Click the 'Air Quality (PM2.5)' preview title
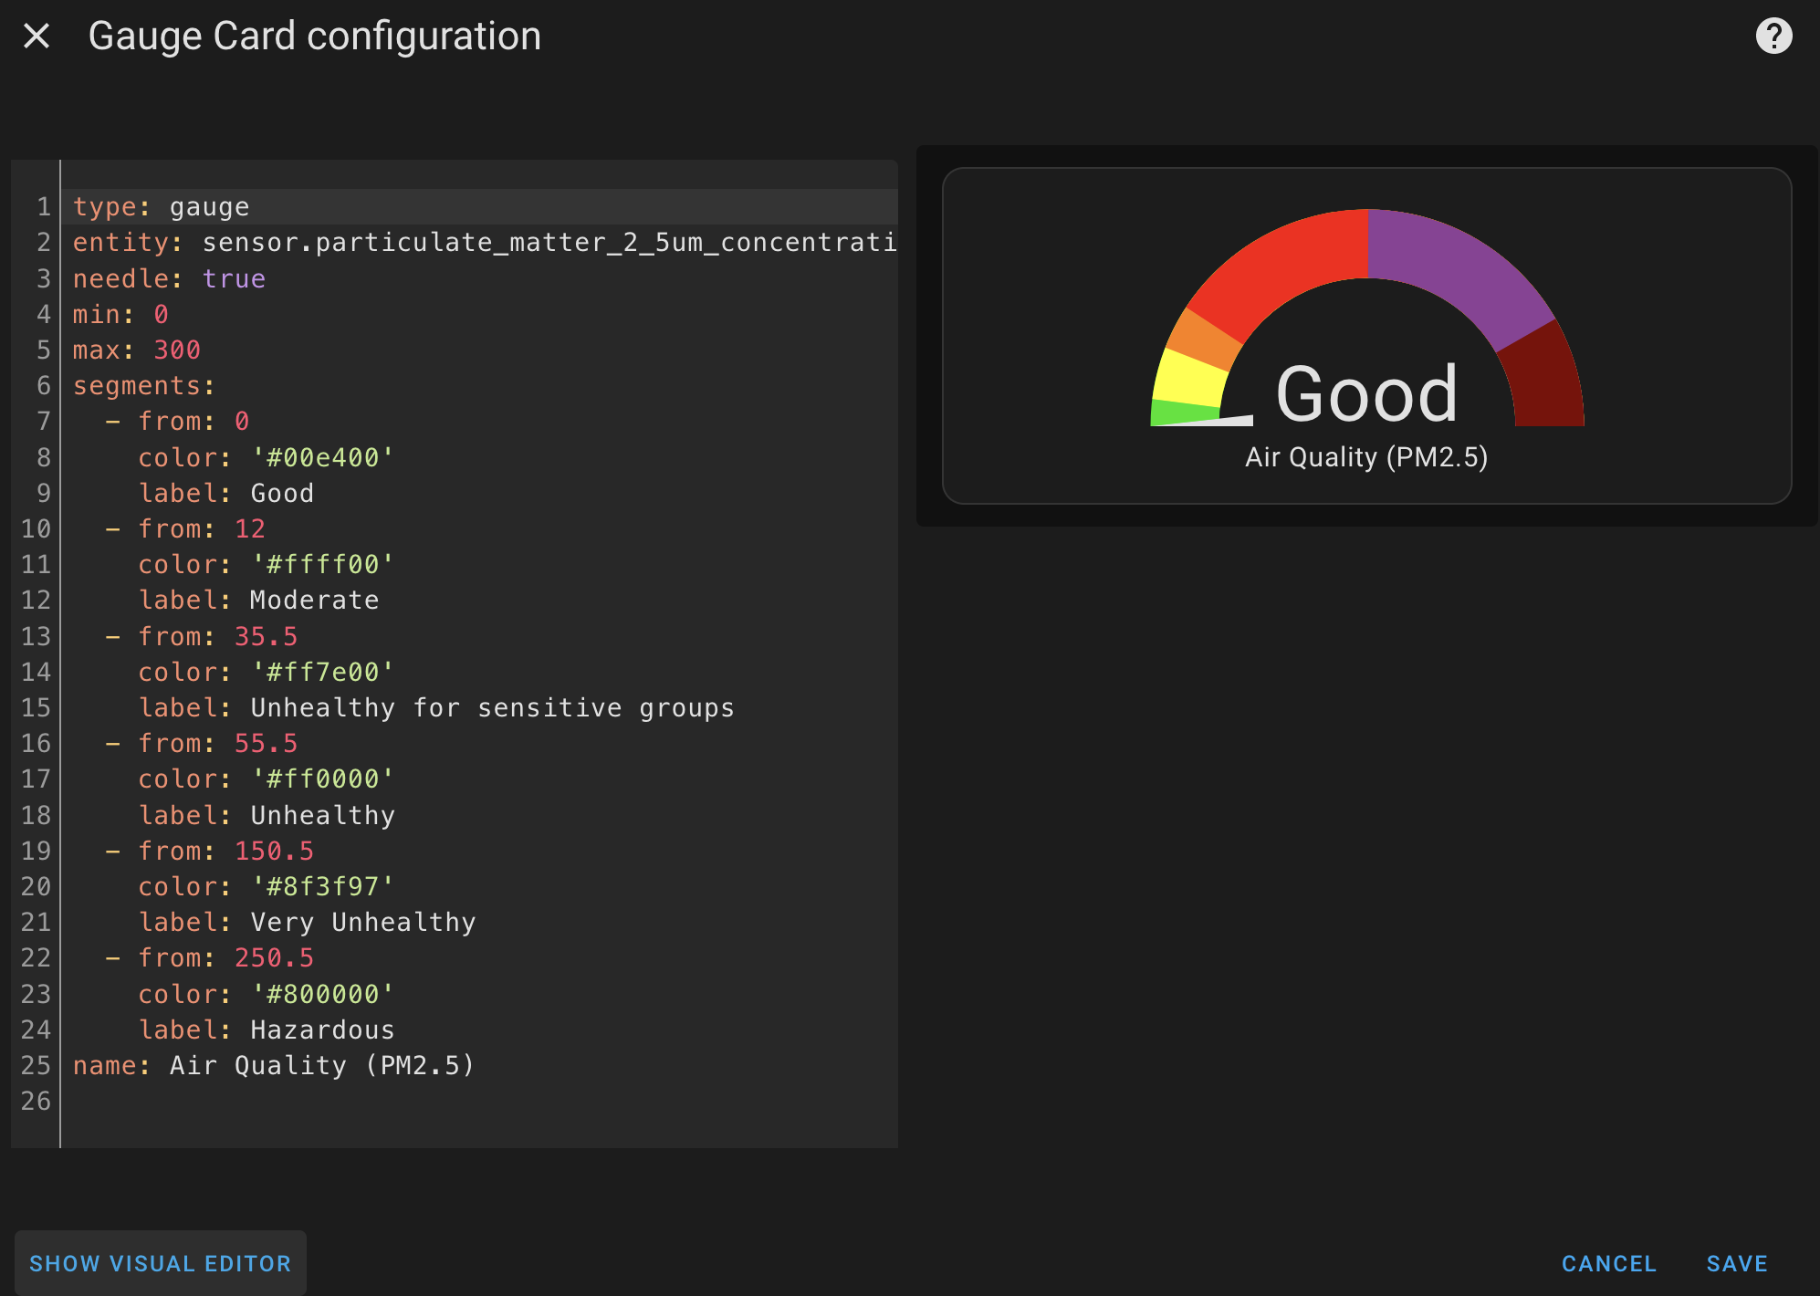This screenshot has width=1820, height=1296. click(x=1366, y=457)
